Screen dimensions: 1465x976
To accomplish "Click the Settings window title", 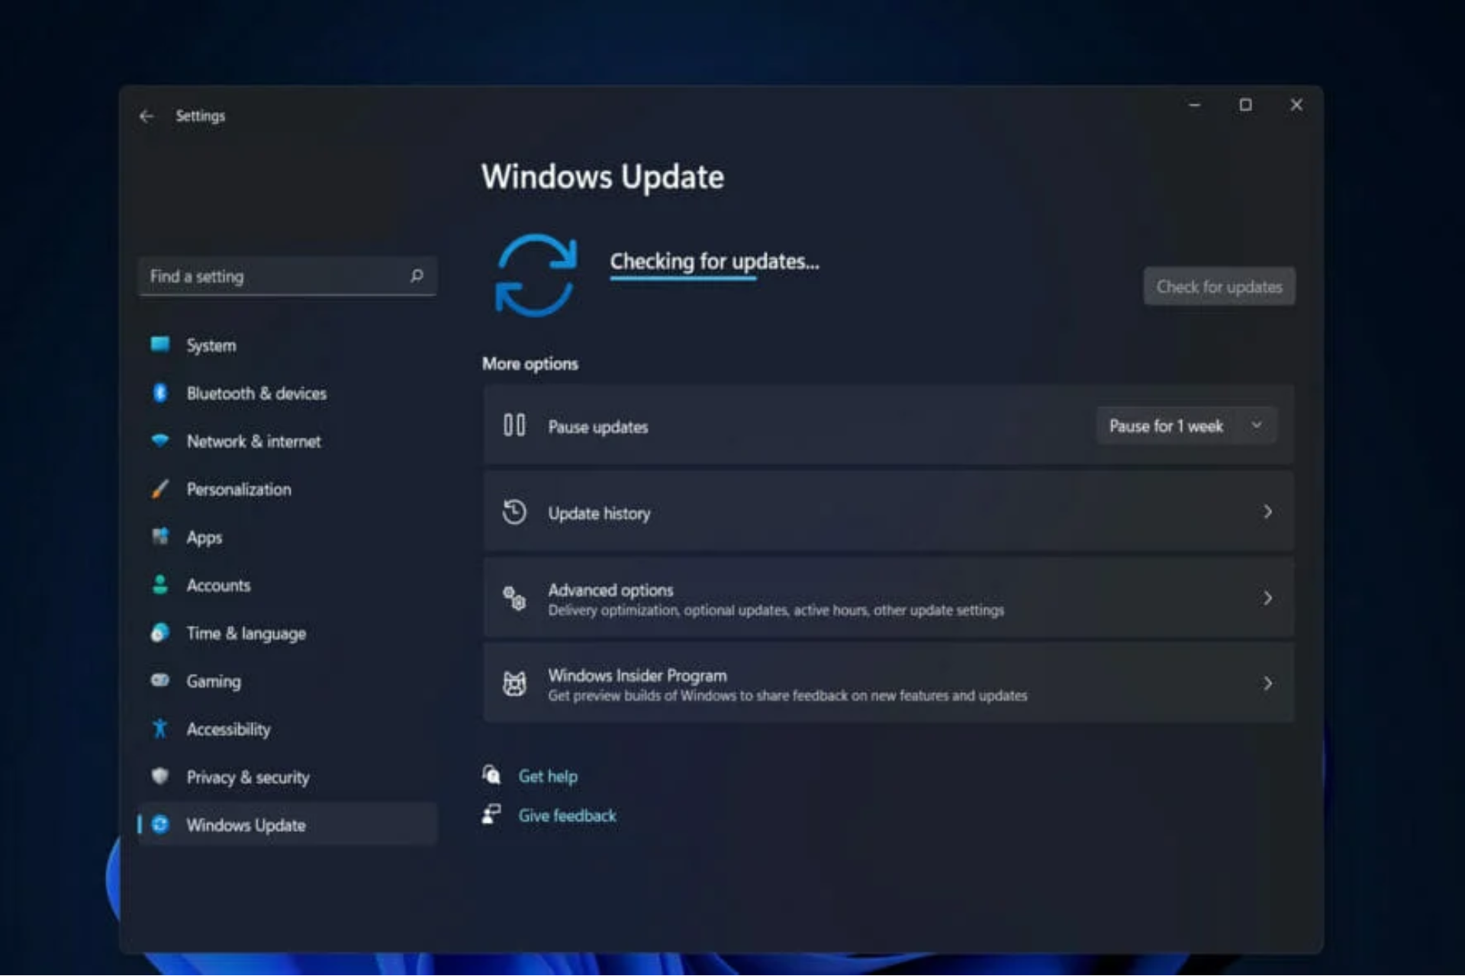I will pyautogui.click(x=200, y=116).
